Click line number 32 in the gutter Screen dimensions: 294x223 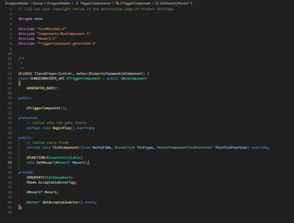coord(10,162)
